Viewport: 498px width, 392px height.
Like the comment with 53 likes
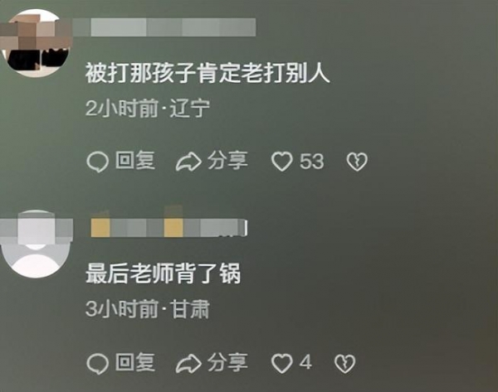click(x=281, y=162)
